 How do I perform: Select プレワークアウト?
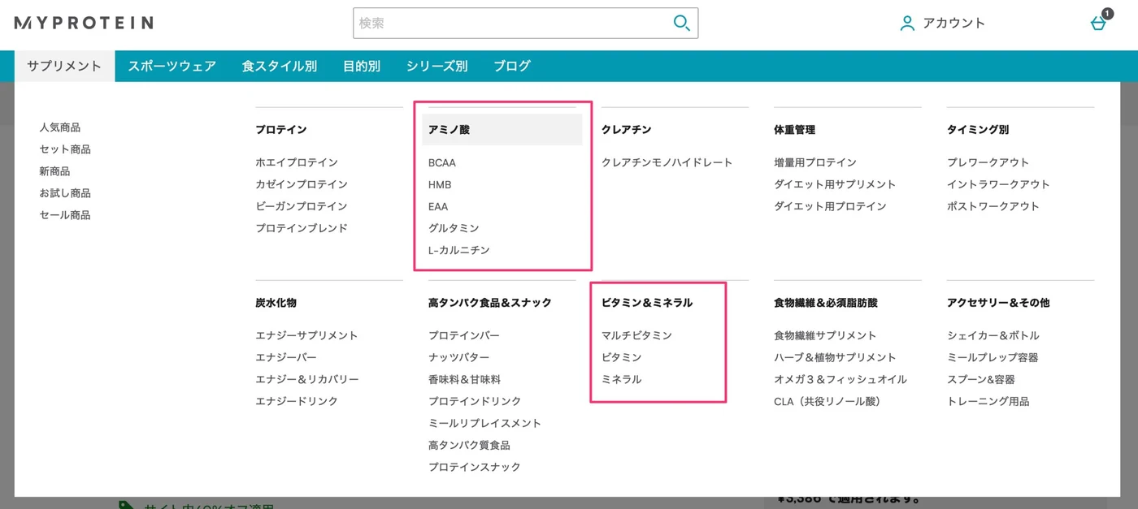[988, 162]
